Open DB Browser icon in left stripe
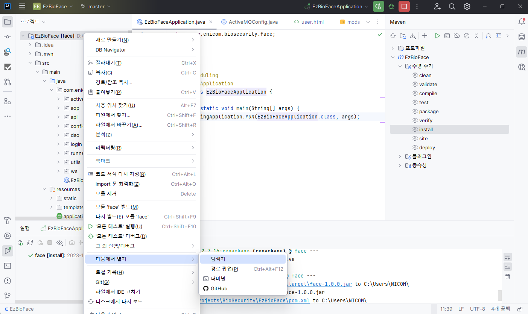Image resolution: width=528 pixels, height=314 pixels. point(8,52)
